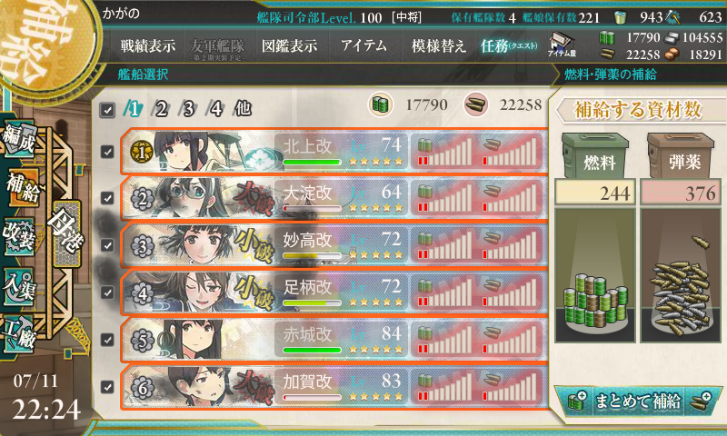
Task: Select the 改装 remodel side icon
Action: pos(19,235)
